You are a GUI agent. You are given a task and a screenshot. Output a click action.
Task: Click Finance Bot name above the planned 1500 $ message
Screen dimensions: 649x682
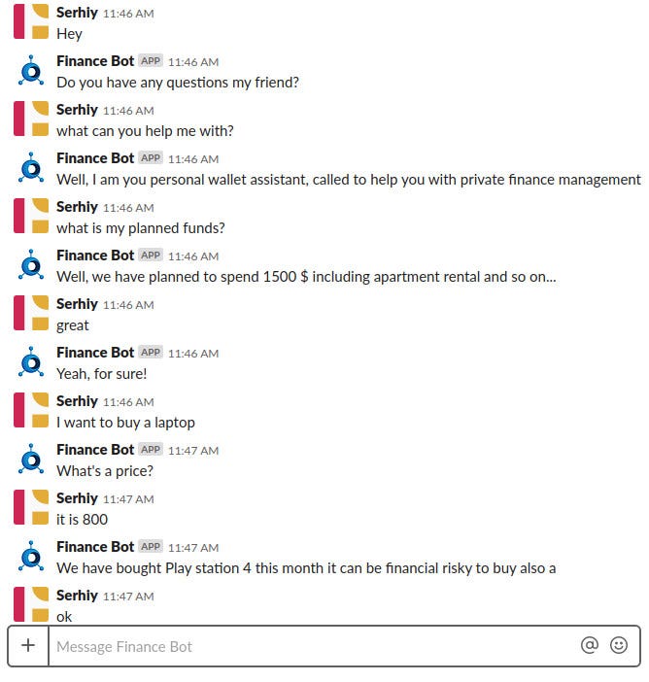click(x=95, y=256)
